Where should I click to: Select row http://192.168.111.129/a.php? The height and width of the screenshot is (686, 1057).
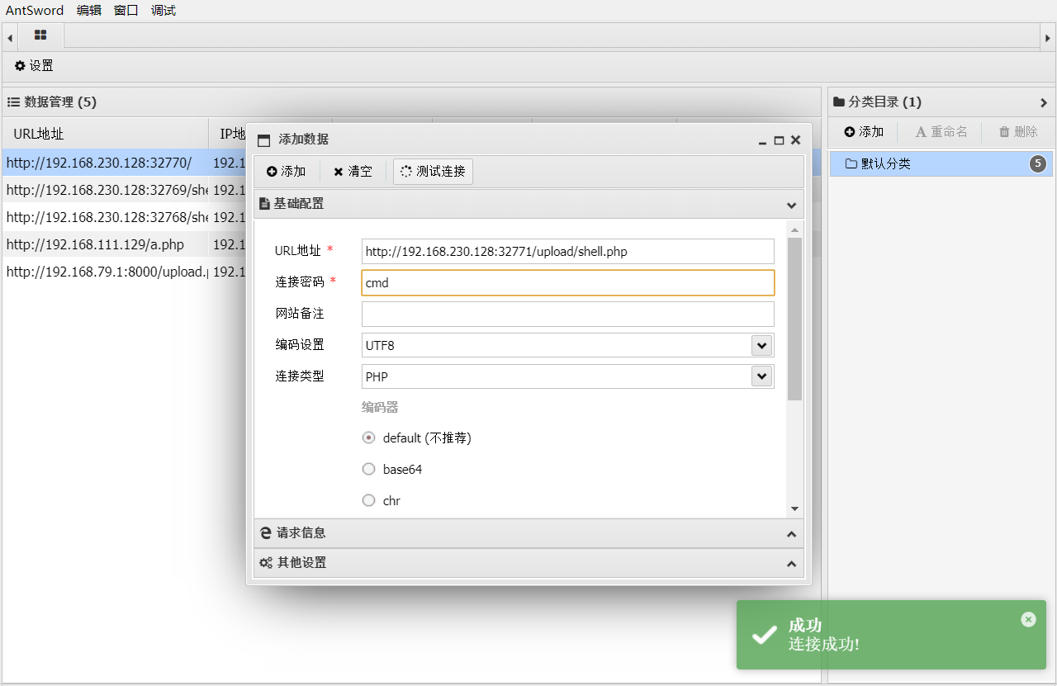point(106,244)
